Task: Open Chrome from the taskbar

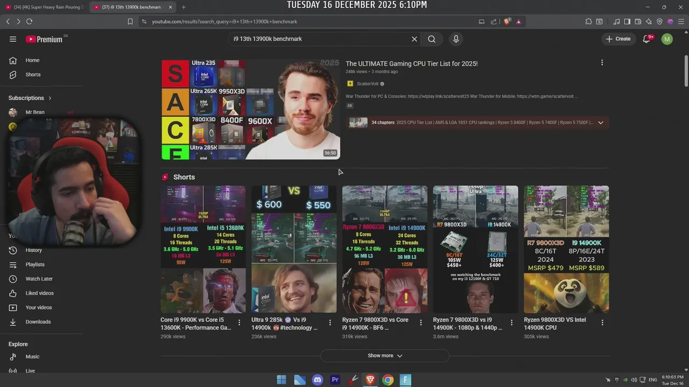Action: [x=388, y=380]
